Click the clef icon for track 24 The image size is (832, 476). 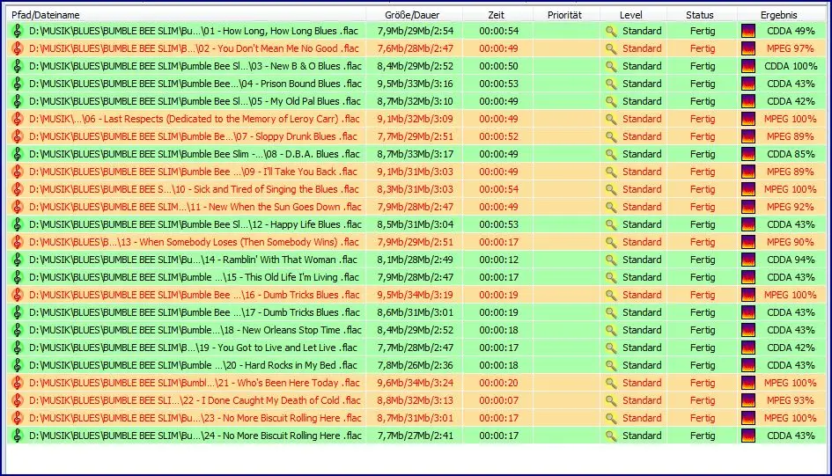click(17, 436)
